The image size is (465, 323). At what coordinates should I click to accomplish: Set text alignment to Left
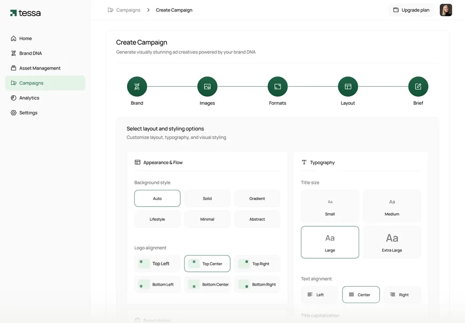click(320, 295)
